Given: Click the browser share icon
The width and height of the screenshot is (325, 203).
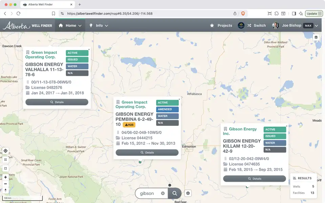Looking at the screenshot, I should (x=235, y=14).
